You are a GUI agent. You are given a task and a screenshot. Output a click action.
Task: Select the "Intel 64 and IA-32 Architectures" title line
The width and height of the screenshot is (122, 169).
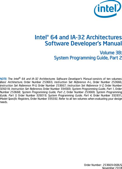[78, 37]
